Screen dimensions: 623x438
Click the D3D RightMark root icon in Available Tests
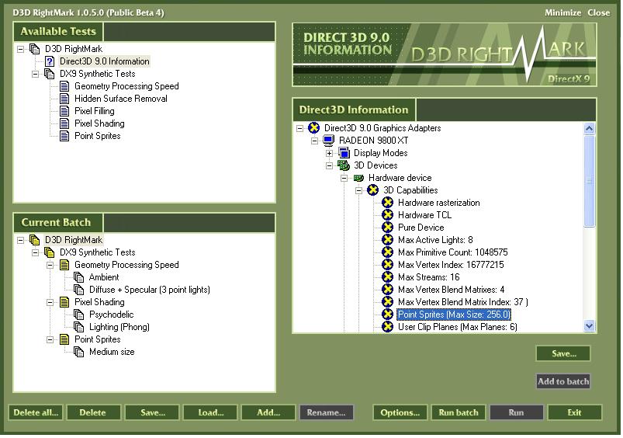click(x=35, y=49)
